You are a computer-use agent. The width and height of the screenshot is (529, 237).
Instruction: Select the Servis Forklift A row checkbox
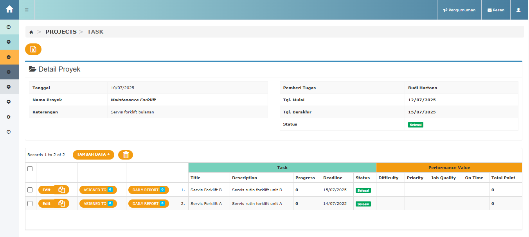[x=30, y=204]
